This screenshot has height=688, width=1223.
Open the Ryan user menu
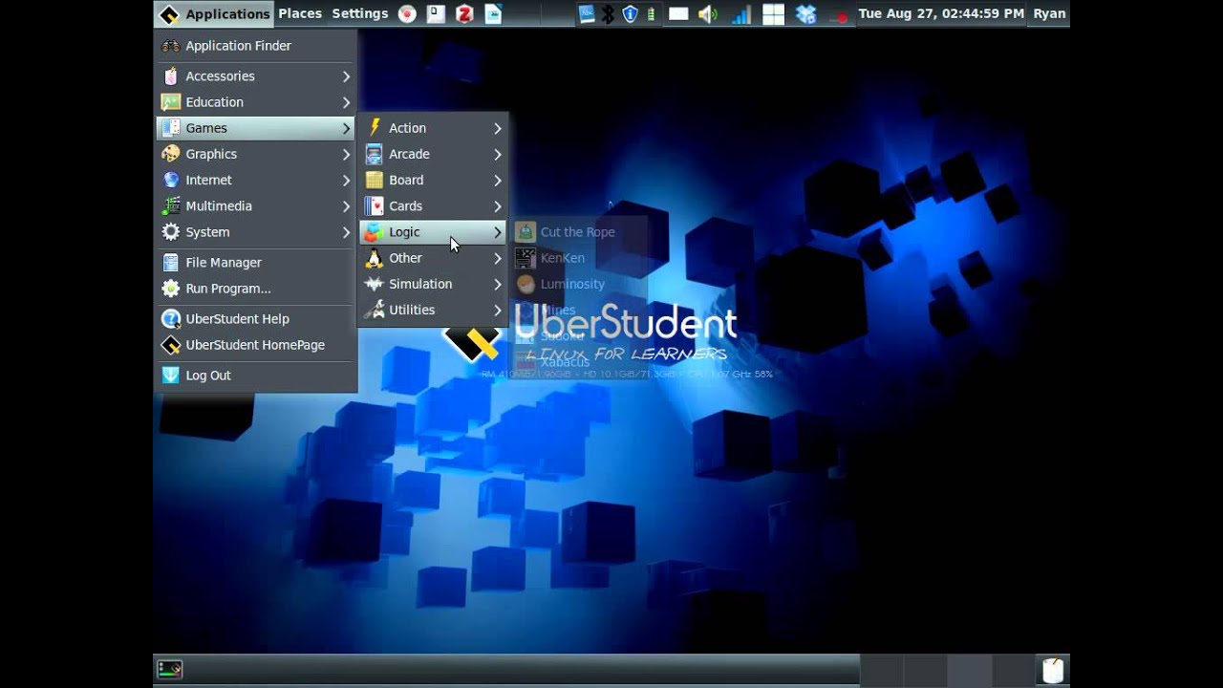[x=1049, y=13]
